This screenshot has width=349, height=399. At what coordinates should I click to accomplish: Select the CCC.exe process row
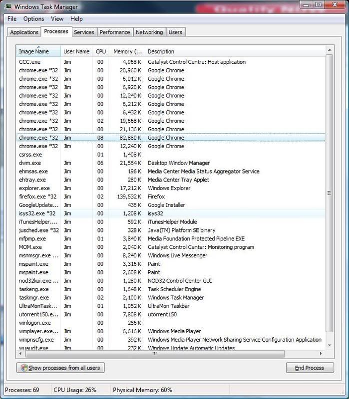pos(171,62)
